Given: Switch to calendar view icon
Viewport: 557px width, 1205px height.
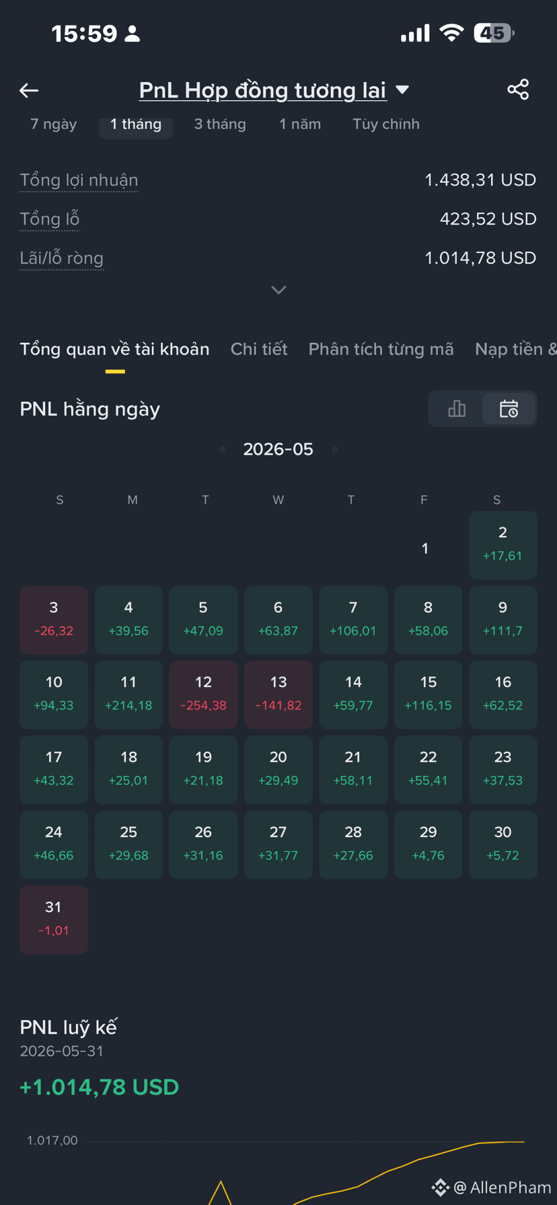Looking at the screenshot, I should [x=509, y=408].
